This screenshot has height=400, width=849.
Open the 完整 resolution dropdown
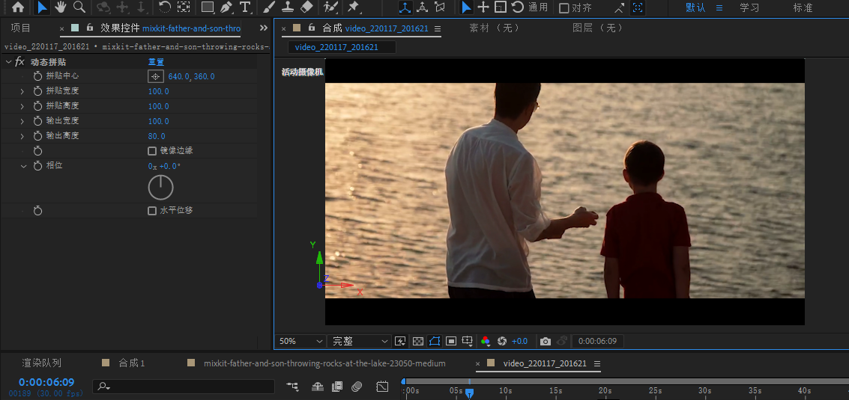pyautogui.click(x=360, y=341)
